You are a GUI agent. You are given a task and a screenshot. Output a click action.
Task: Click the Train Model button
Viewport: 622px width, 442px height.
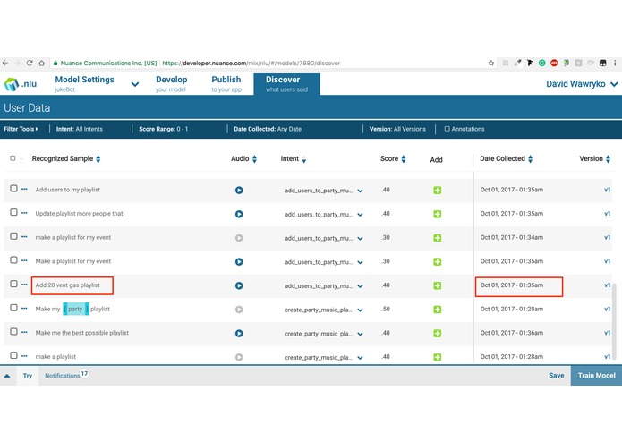point(596,376)
